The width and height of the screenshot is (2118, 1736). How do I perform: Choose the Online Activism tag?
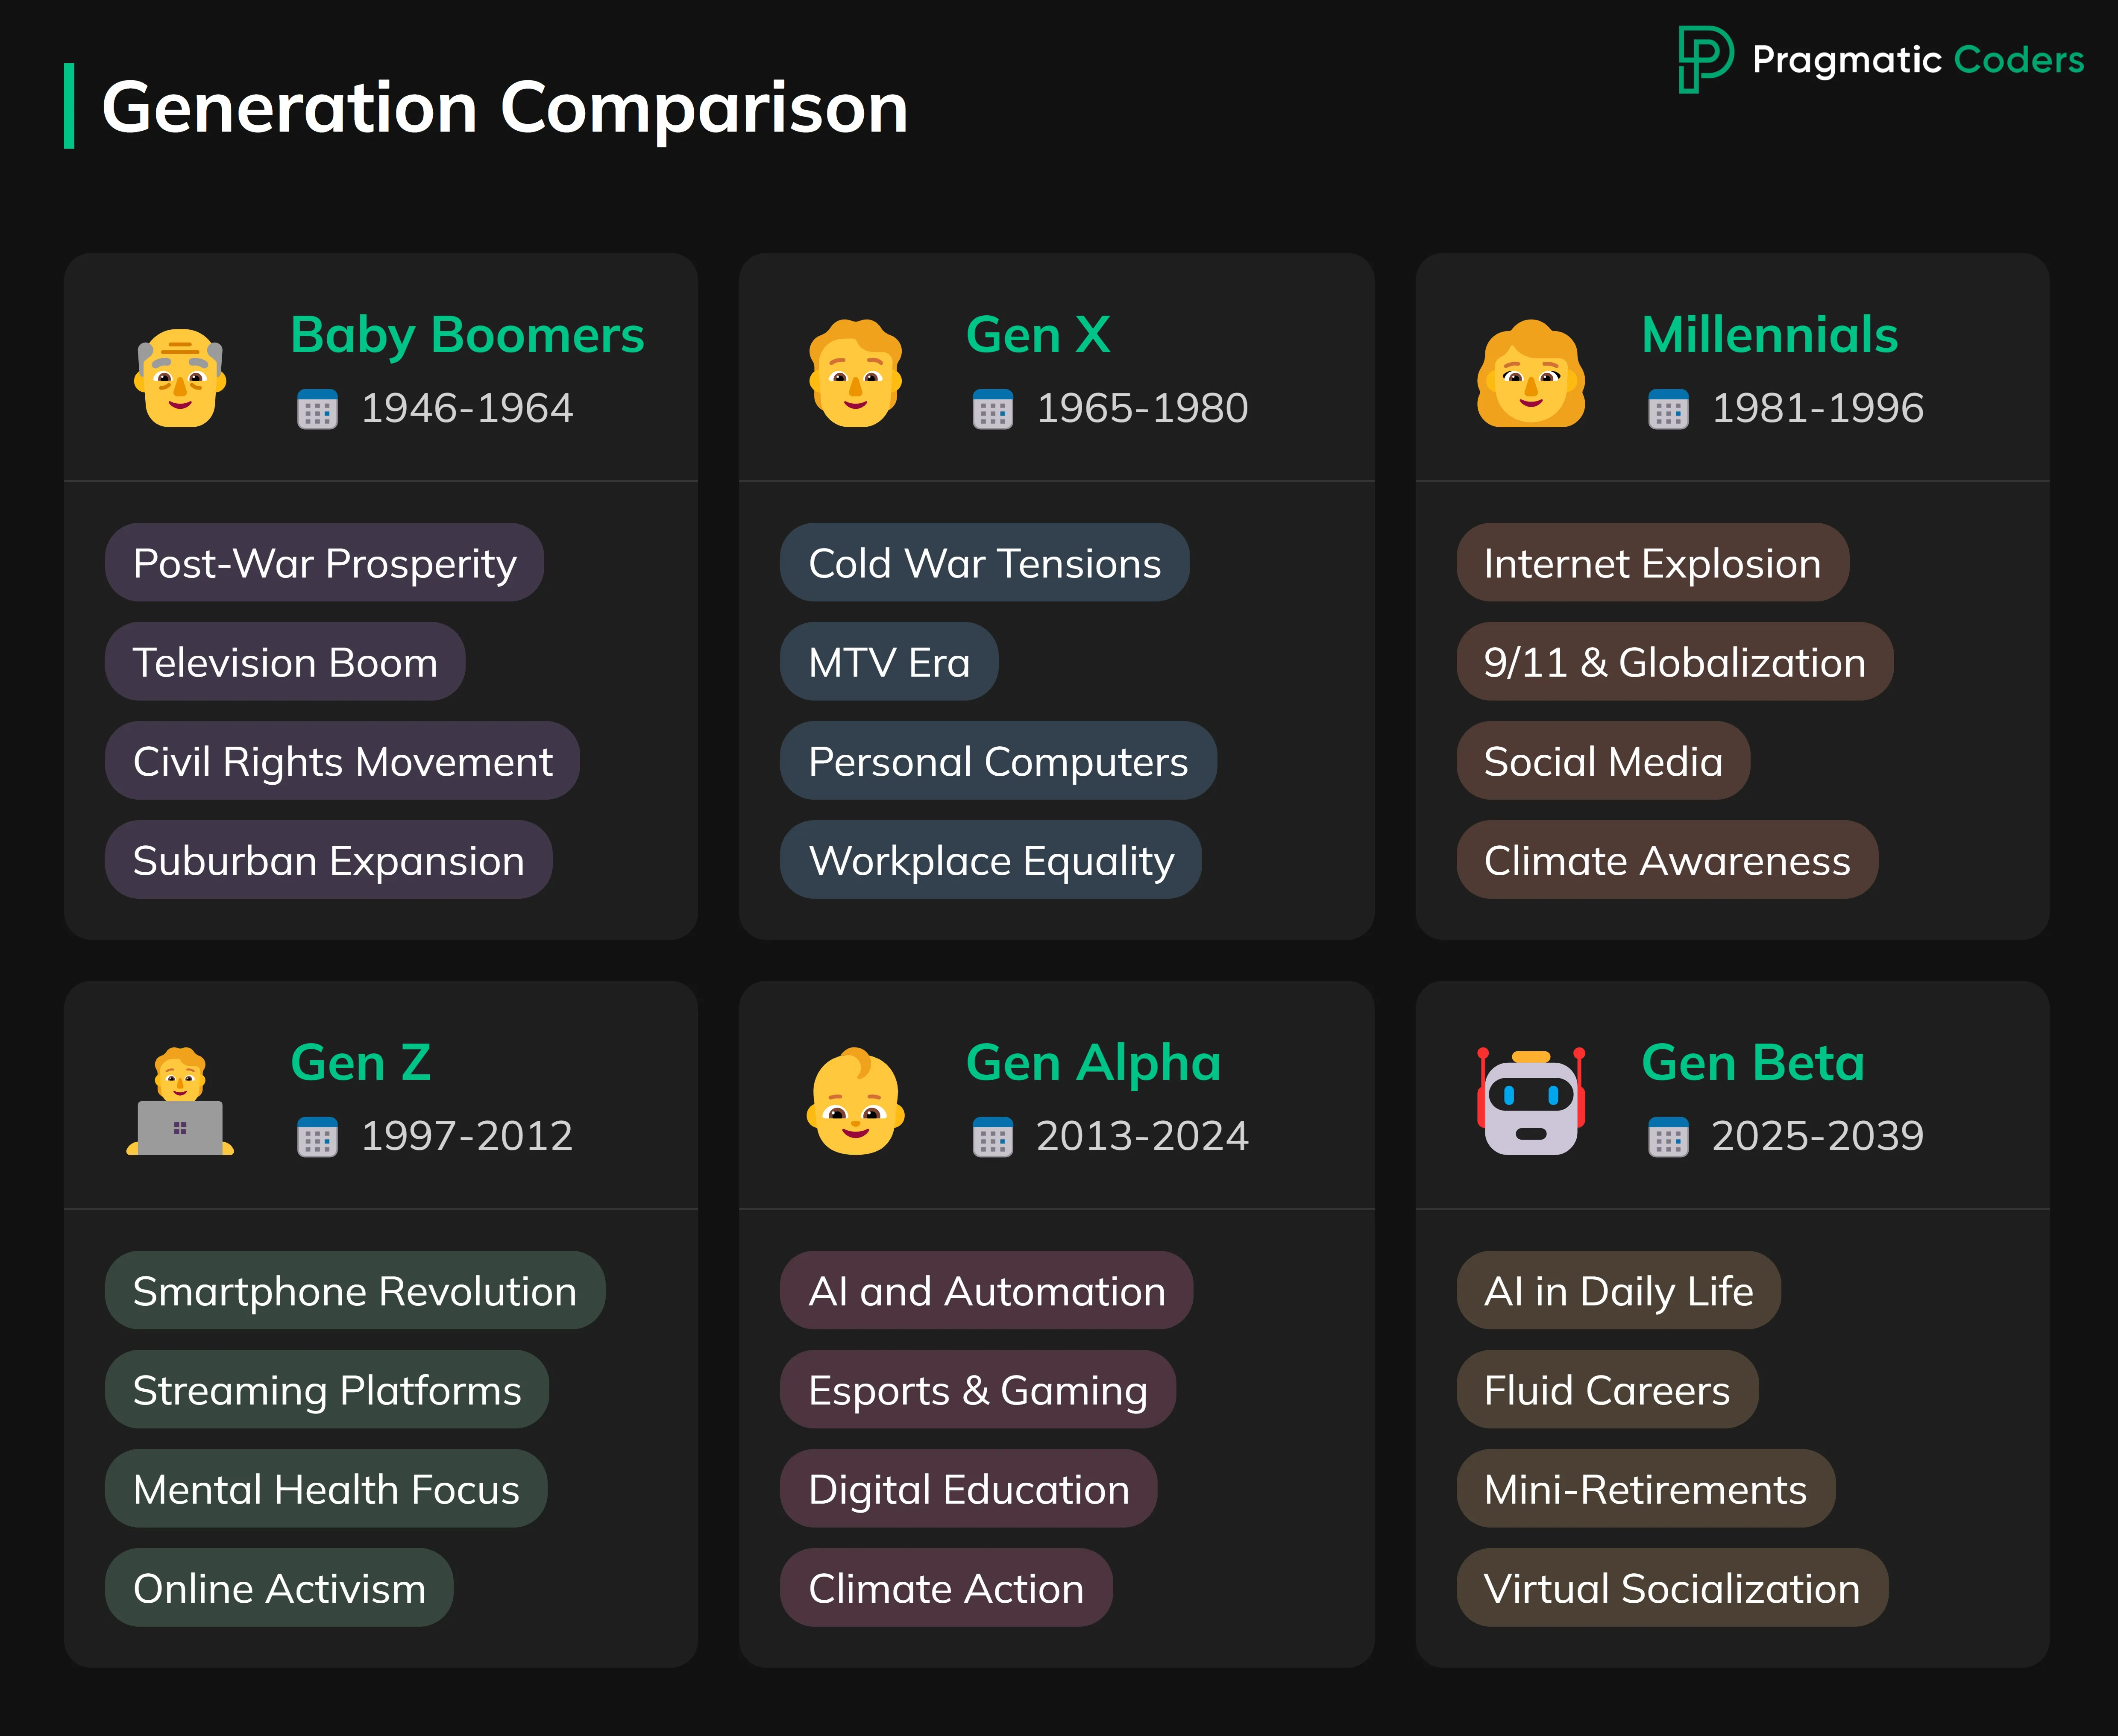pyautogui.click(x=279, y=1587)
